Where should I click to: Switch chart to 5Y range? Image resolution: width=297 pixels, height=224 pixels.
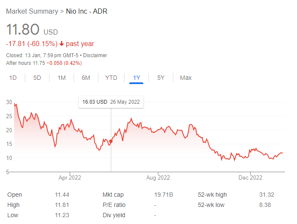pyautogui.click(x=161, y=78)
